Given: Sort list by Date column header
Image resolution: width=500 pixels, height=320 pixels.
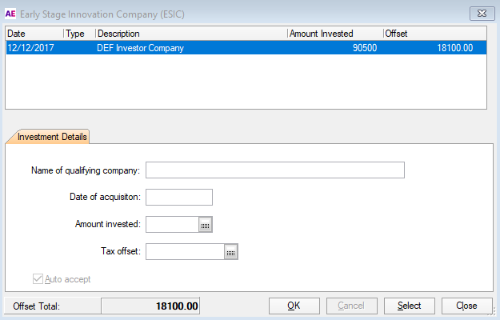Looking at the screenshot, I should pyautogui.click(x=34, y=34).
